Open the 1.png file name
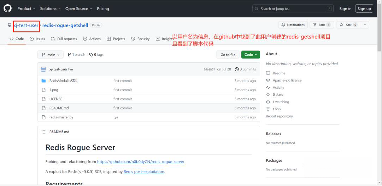The image size is (382, 186). click(x=54, y=90)
